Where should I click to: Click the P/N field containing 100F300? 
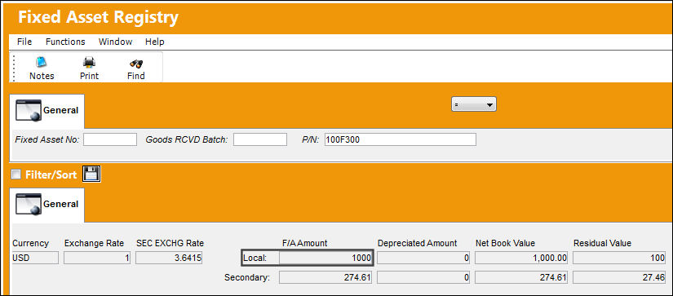400,139
